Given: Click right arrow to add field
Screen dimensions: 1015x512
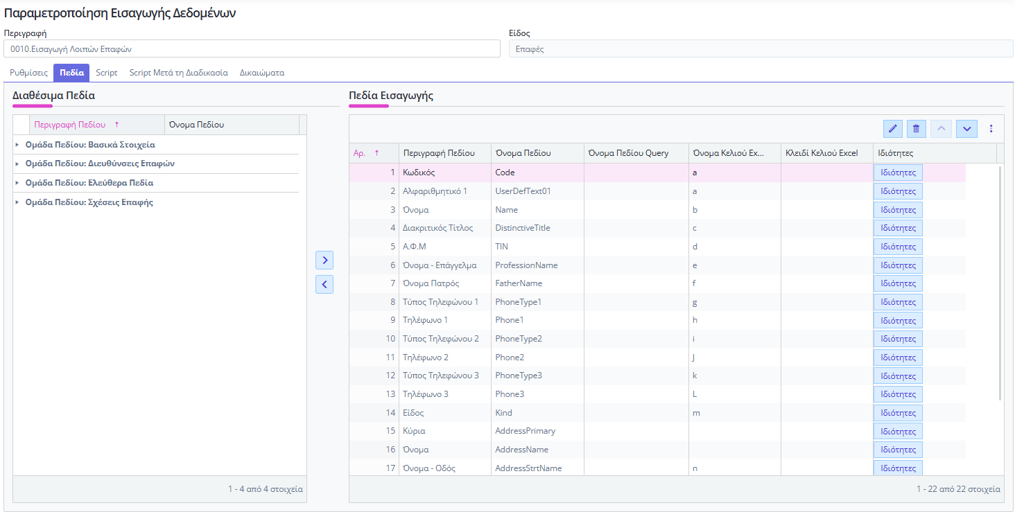Looking at the screenshot, I should tap(324, 261).
